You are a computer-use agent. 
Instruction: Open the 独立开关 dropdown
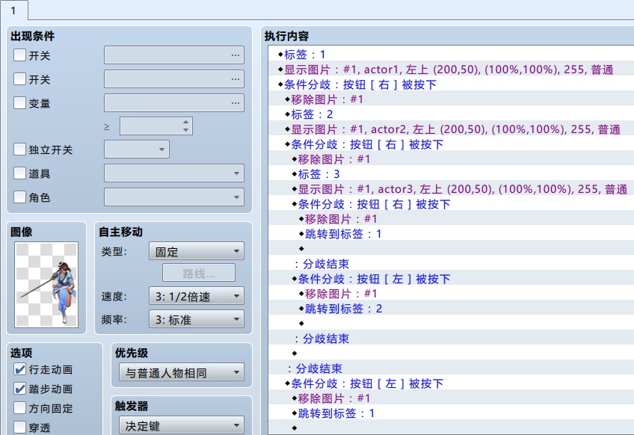pyautogui.click(x=137, y=149)
